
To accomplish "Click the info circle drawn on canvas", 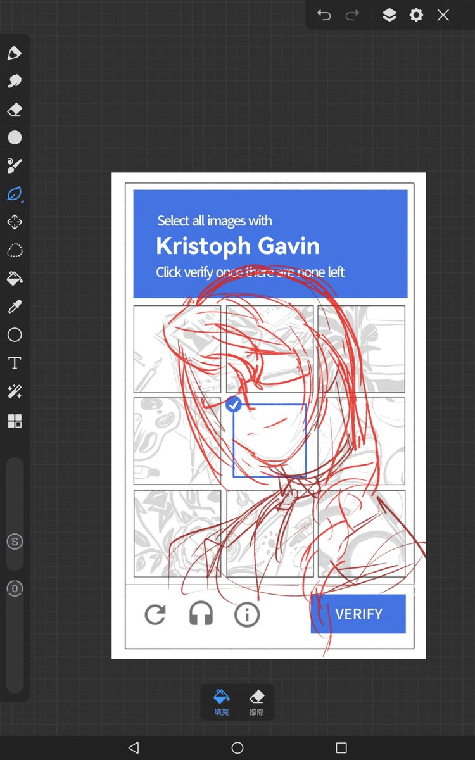I will tap(247, 614).
